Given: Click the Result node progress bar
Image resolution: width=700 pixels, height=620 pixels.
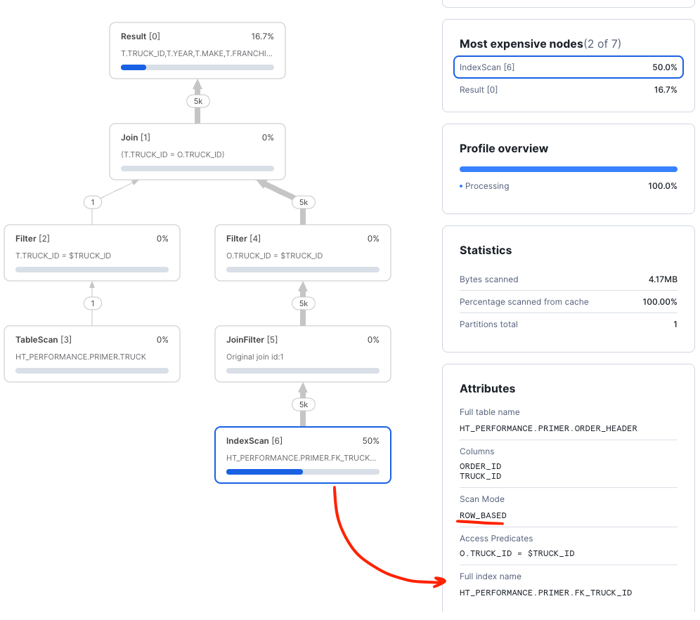Looking at the screenshot, I should point(197,67).
